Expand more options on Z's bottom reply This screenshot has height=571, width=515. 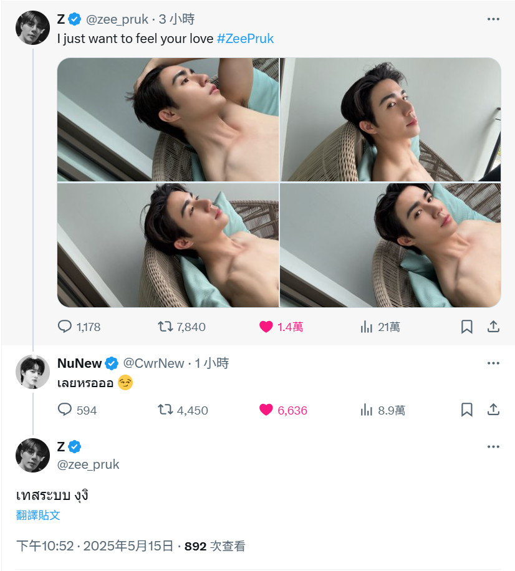[494, 446]
